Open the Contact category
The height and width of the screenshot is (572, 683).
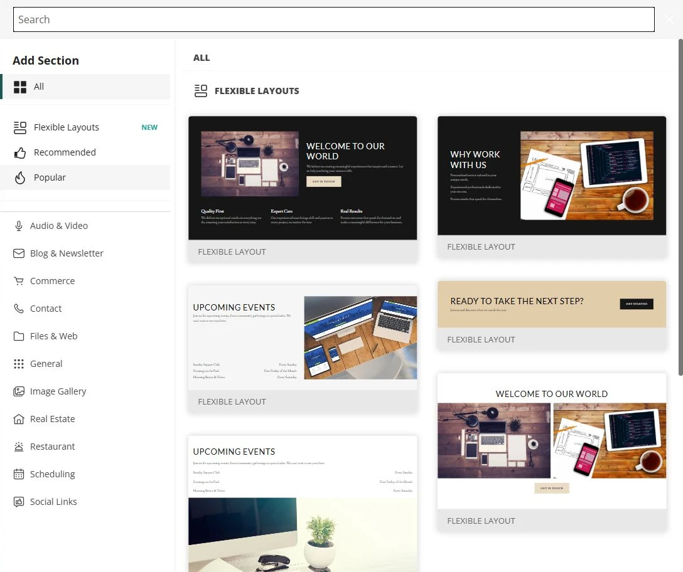click(85, 309)
